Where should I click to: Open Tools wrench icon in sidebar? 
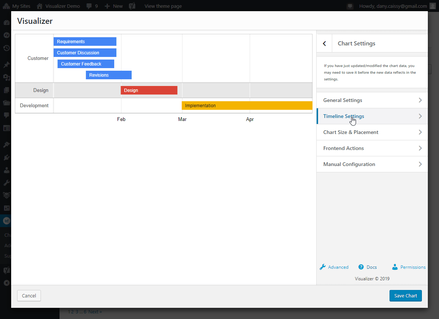[x=6, y=183]
